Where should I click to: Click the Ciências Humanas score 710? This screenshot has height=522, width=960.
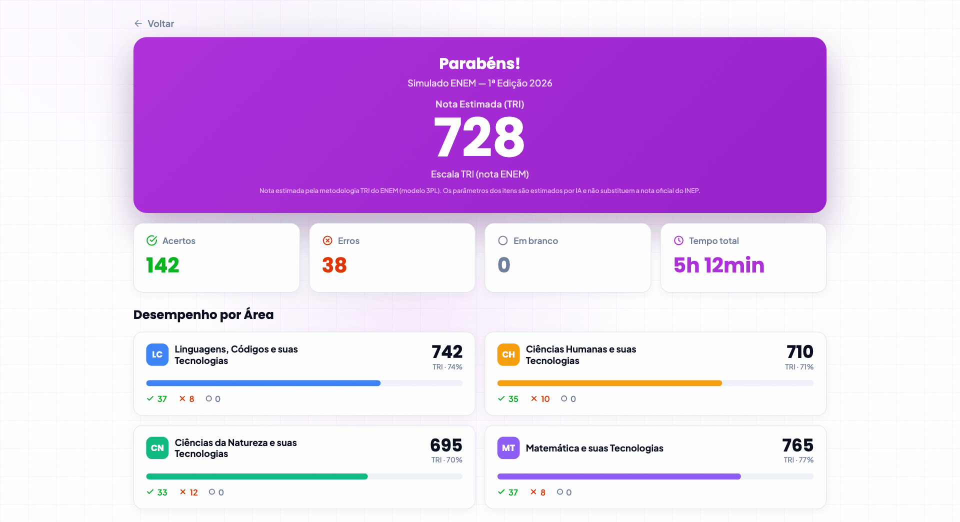pos(800,351)
